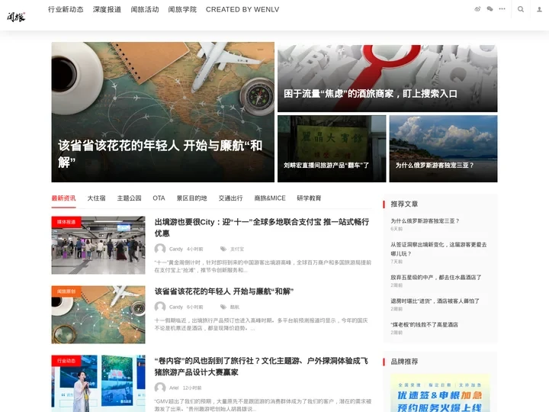Click the speaker thumbnail of 卷内容 article
This screenshot has height=412, width=549.
point(98,384)
